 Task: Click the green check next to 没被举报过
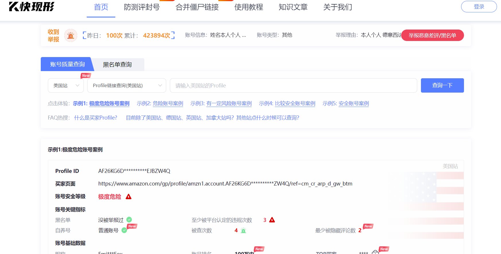pyautogui.click(x=129, y=220)
